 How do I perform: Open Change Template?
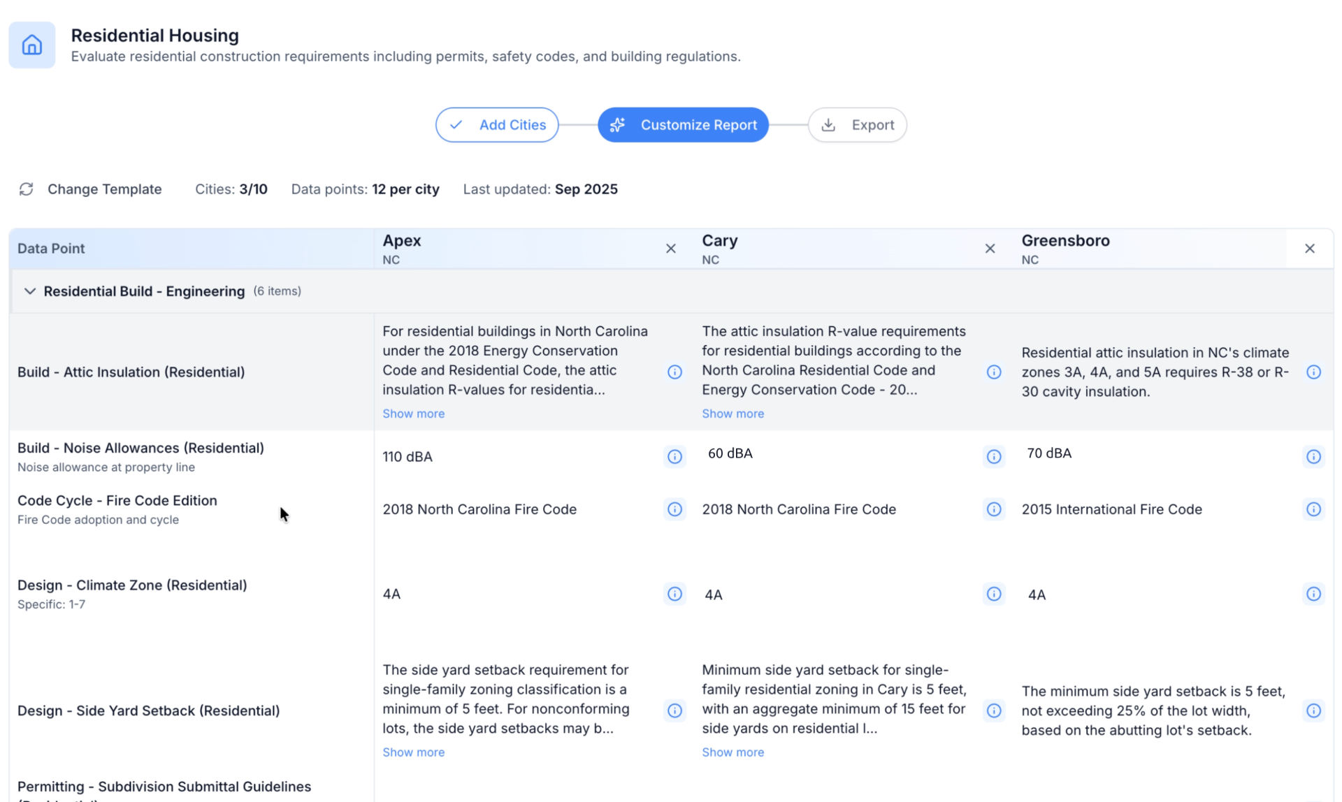coord(104,189)
